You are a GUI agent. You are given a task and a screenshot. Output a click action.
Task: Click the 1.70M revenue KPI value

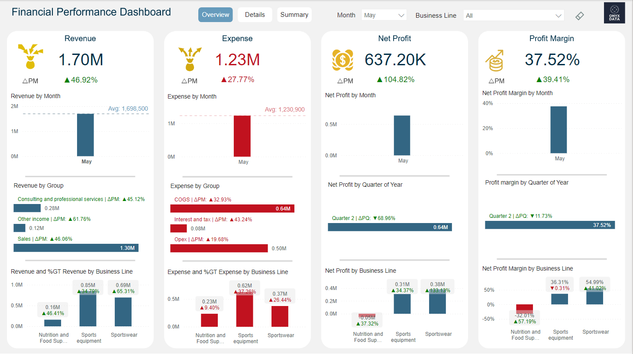[x=81, y=60]
